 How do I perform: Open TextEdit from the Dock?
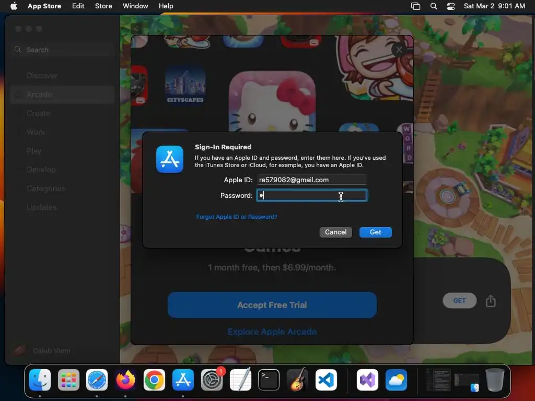coord(240,380)
